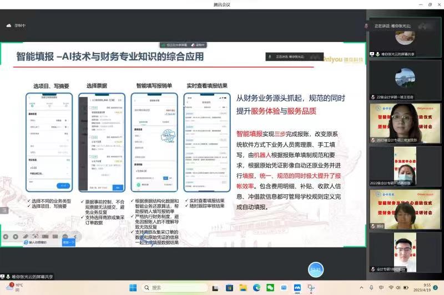Click the task view icon beside search

(x=215, y=288)
